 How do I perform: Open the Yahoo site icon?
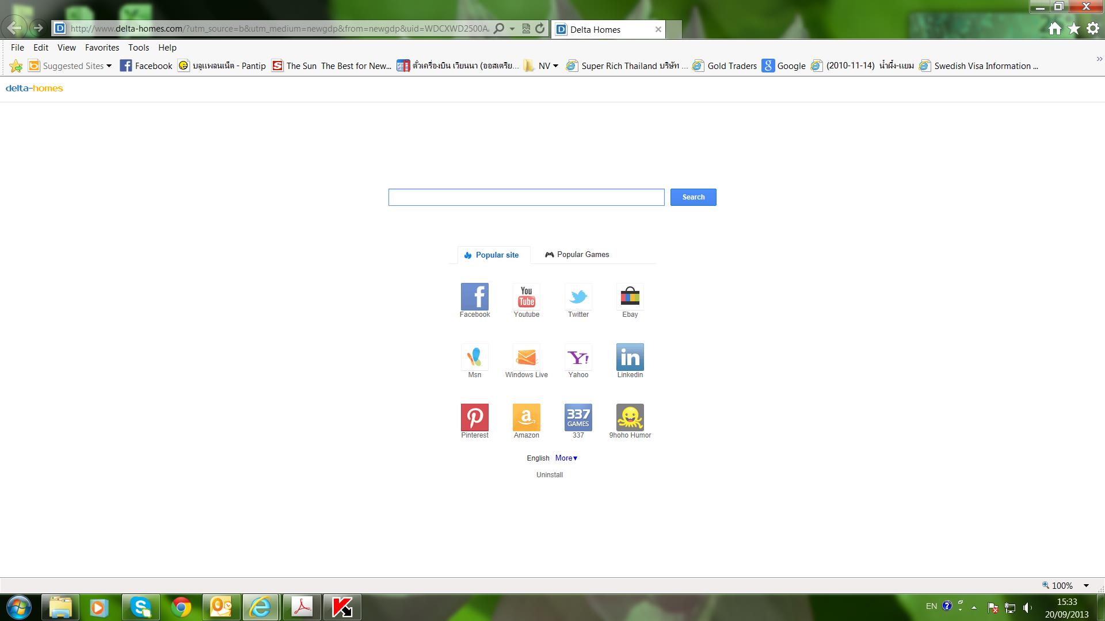[578, 357]
